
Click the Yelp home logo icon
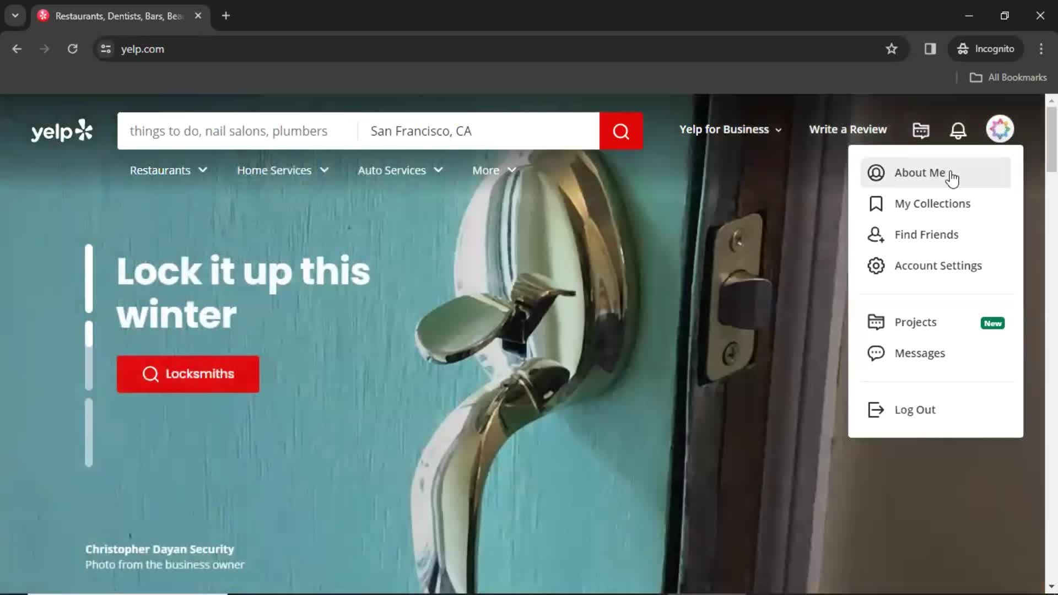(x=62, y=130)
